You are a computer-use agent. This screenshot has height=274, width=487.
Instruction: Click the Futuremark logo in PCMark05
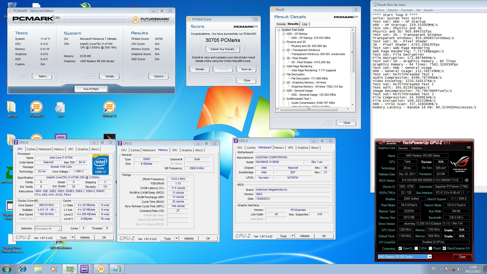[x=151, y=20]
